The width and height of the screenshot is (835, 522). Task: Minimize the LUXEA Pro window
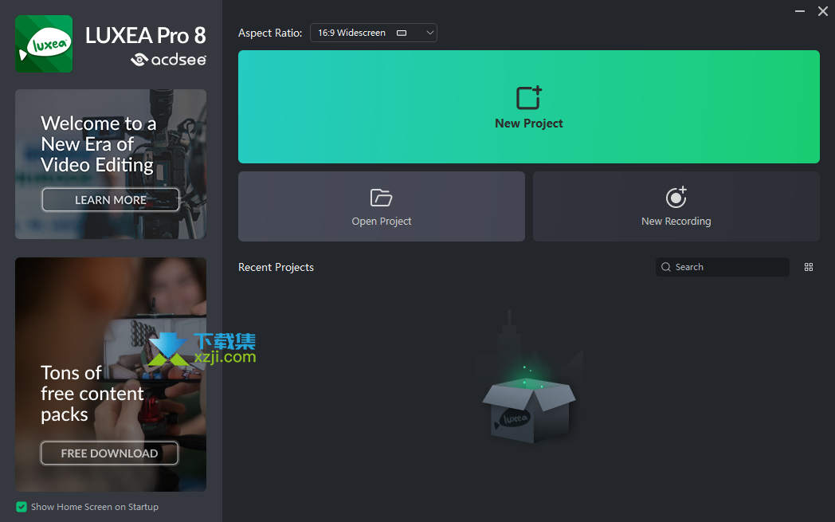click(x=799, y=11)
